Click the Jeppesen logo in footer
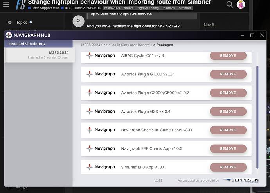270x193 pixels. point(241,180)
